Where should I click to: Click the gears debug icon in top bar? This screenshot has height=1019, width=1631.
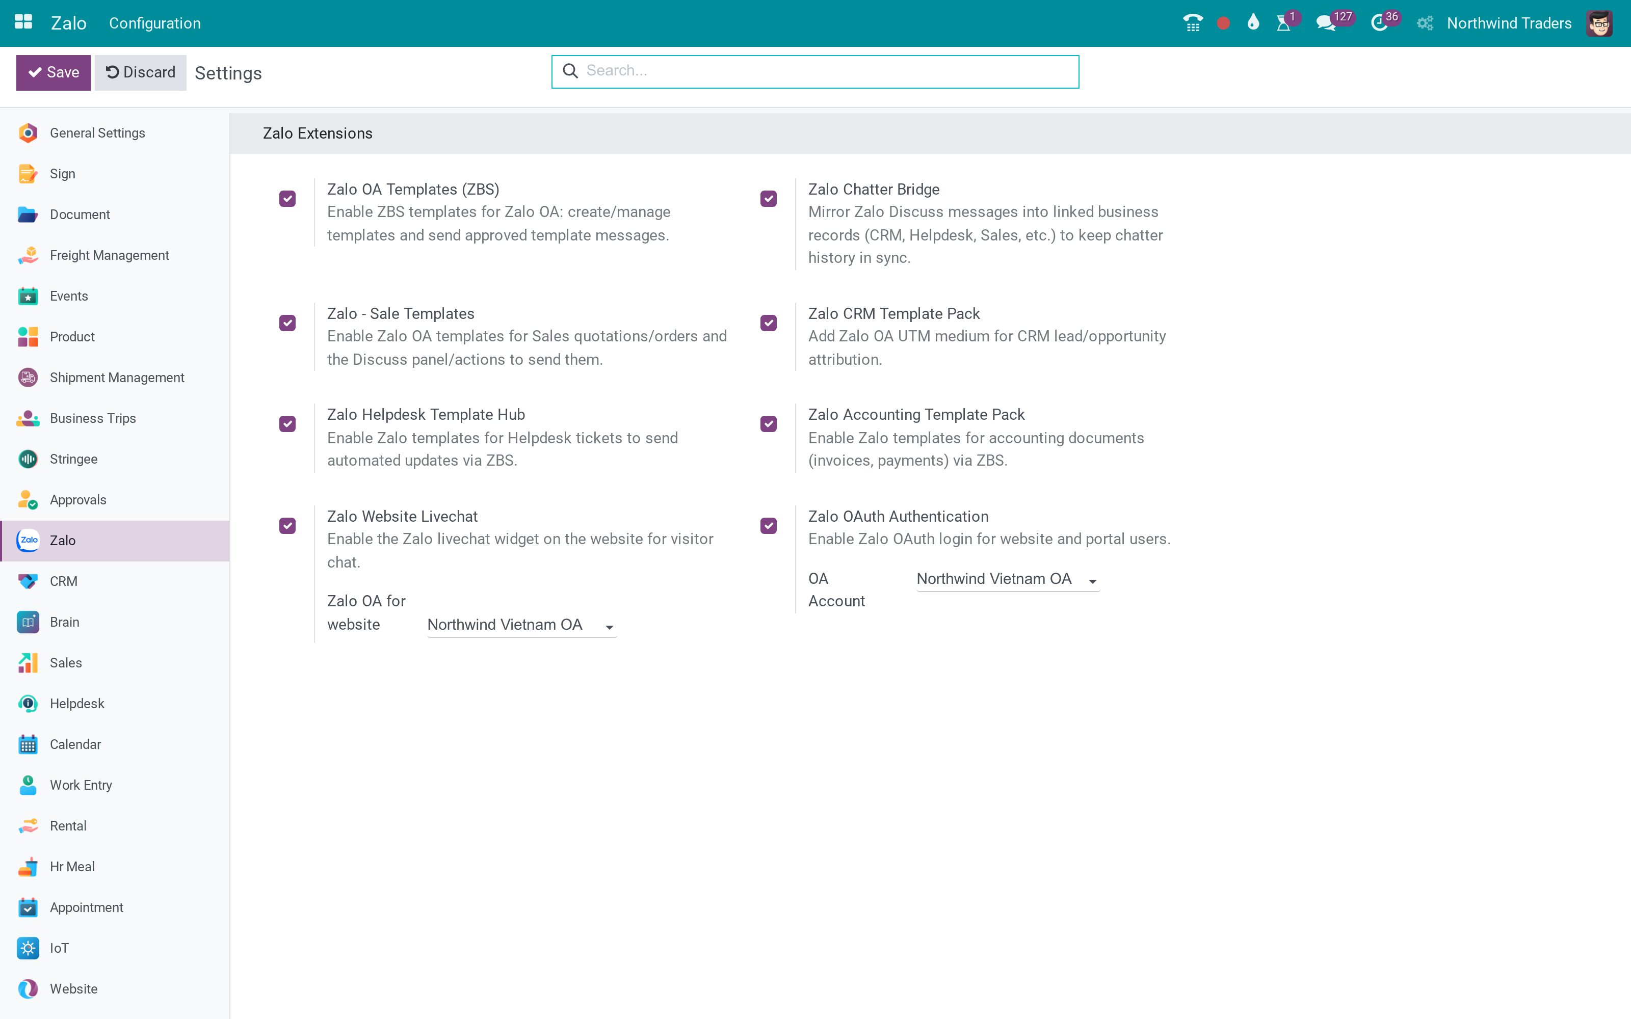[1424, 23]
